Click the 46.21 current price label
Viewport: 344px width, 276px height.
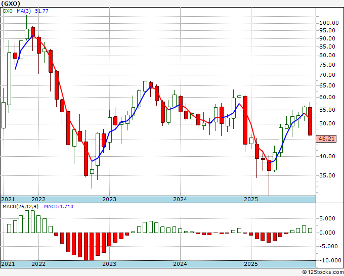pyautogui.click(x=326, y=139)
